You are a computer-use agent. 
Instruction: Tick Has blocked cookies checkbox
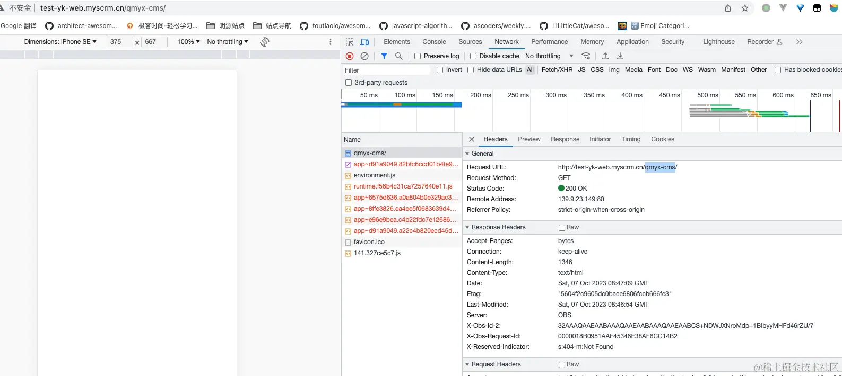pyautogui.click(x=778, y=70)
